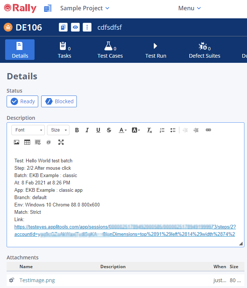Switch to the Tasks tab
Image resolution: width=247 pixels, height=288 pixels.
click(64, 50)
